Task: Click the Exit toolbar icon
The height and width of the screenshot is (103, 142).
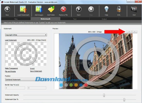Action: (134, 9)
